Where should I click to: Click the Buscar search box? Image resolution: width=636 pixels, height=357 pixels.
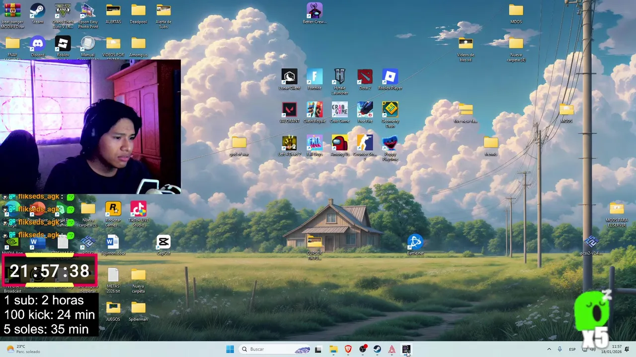(274, 349)
